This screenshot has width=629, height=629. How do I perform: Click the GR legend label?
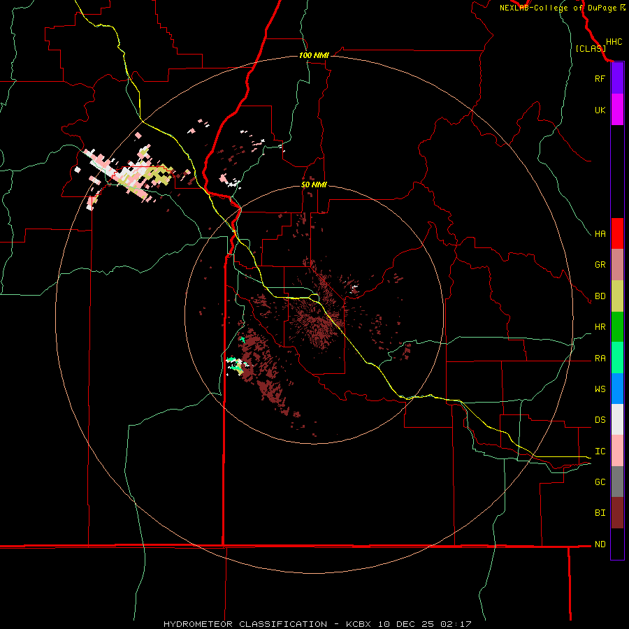pyautogui.click(x=600, y=265)
